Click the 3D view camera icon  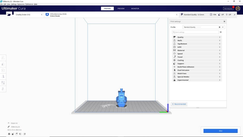(9, 134)
